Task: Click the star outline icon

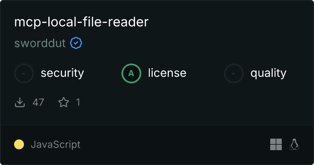Action: point(64,102)
